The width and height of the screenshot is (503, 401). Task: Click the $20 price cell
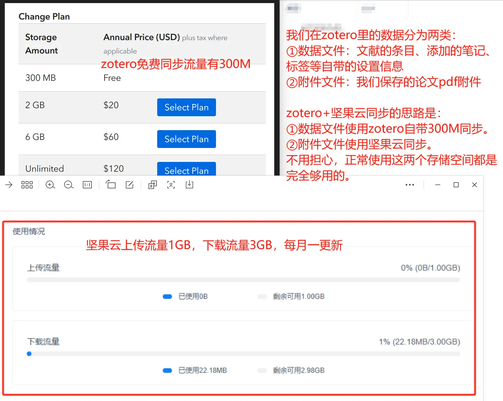(111, 105)
